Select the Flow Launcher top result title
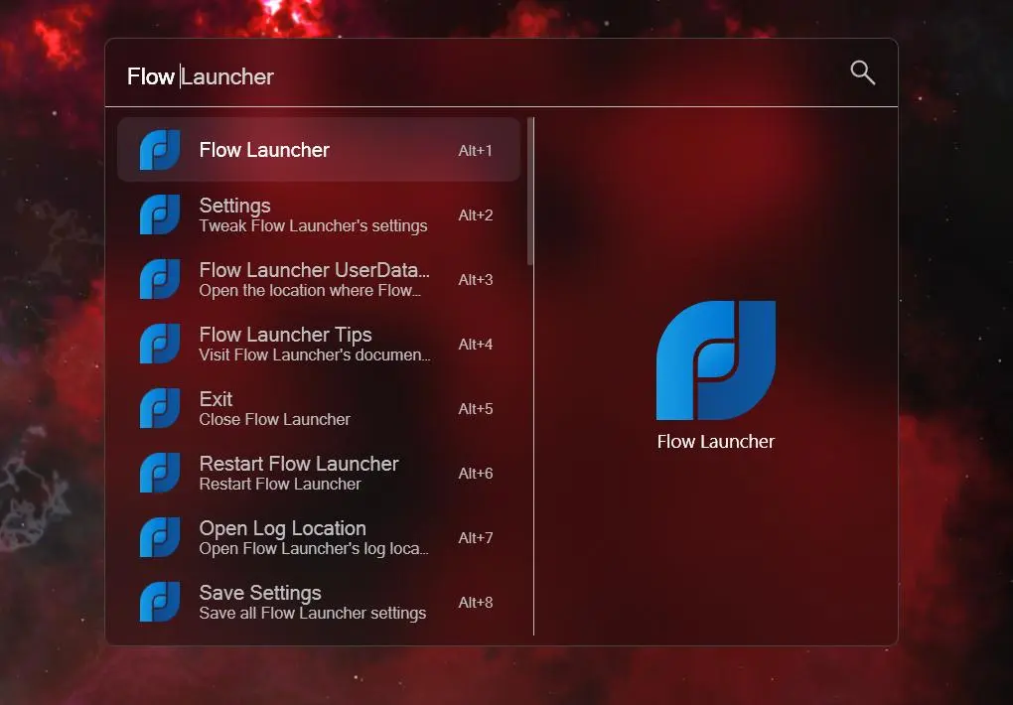Screen dimensions: 1013x705 pyautogui.click(x=264, y=150)
